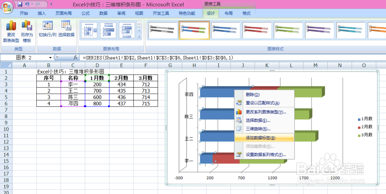Image resolution: width=386 pixels, height=194 pixels.
Task: Redo the undone action
Action: 38,4
